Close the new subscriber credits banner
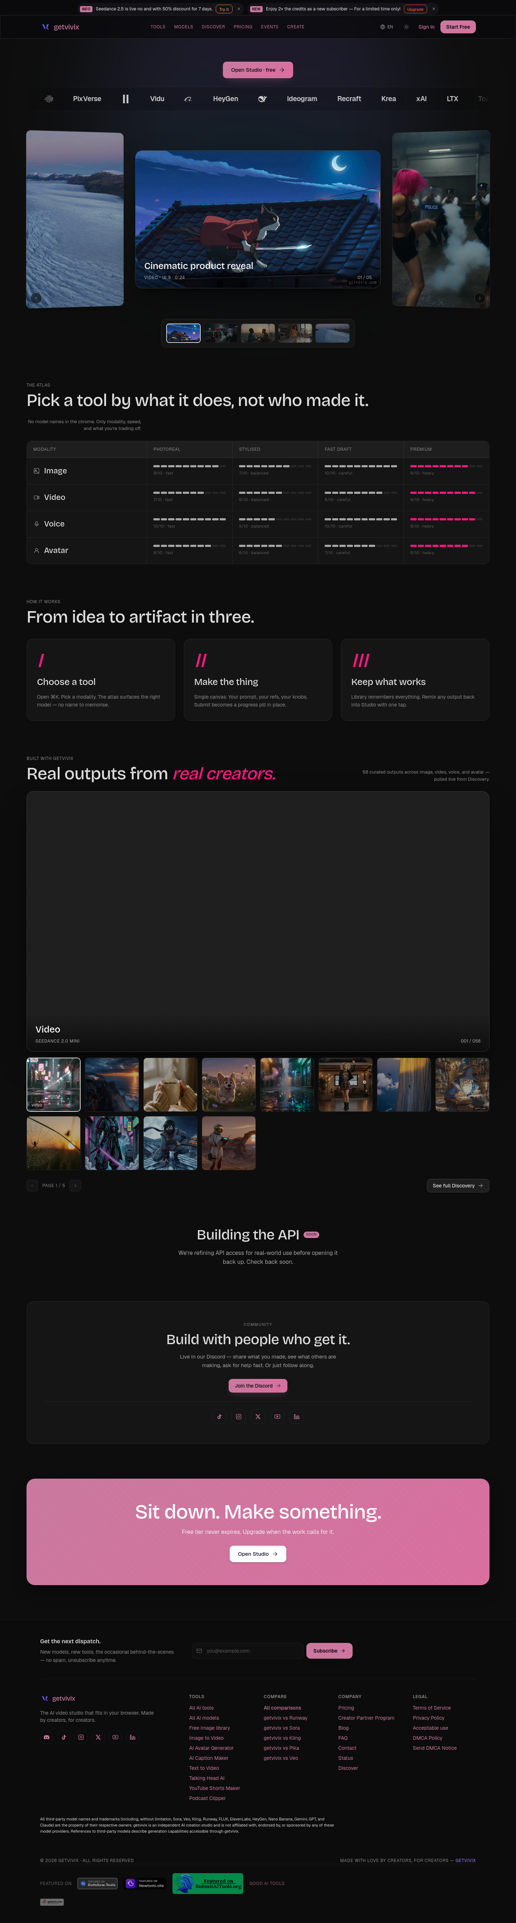This screenshot has width=516, height=1923. pyautogui.click(x=433, y=9)
